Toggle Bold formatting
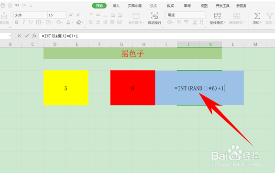275x174 pixels. [17, 22]
